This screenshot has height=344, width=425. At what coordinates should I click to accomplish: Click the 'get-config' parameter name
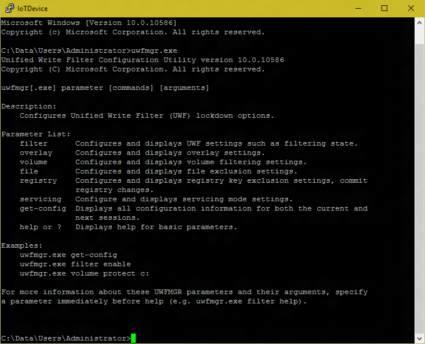pyautogui.click(x=43, y=208)
